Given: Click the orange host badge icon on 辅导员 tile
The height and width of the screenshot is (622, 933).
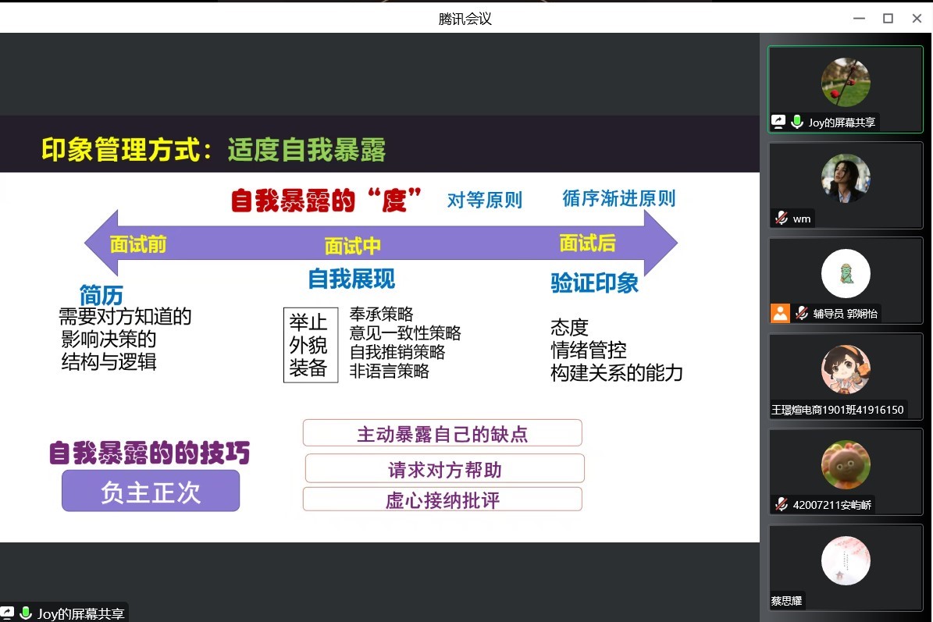Looking at the screenshot, I should click(x=780, y=313).
